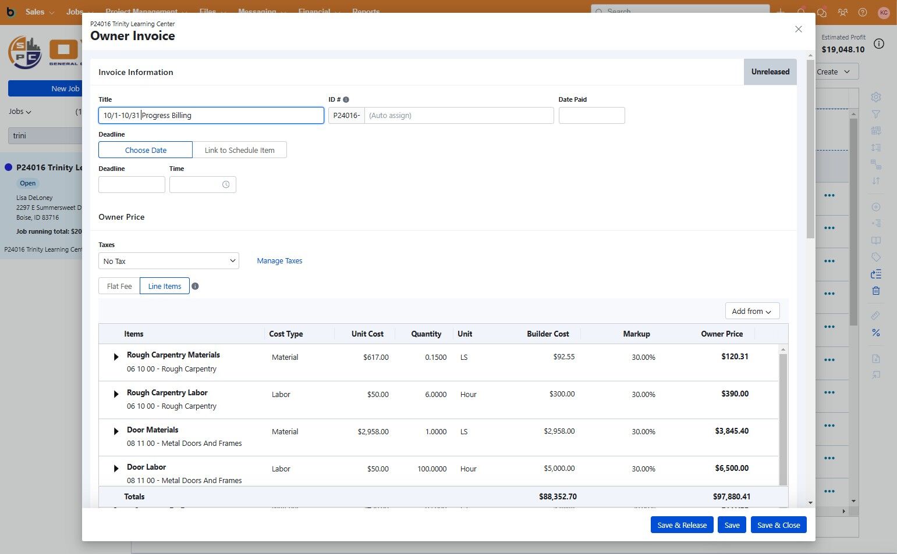
Task: Click the Estimated Profit info icon
Action: pos(879,44)
